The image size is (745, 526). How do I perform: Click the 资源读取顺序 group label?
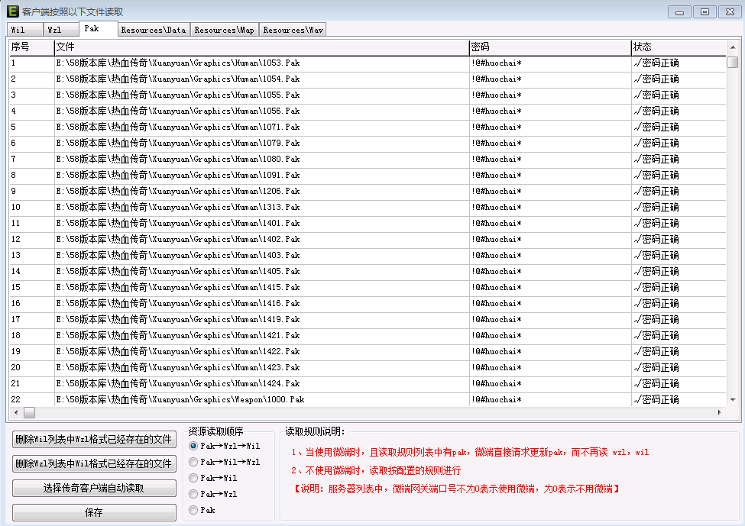tap(215, 431)
